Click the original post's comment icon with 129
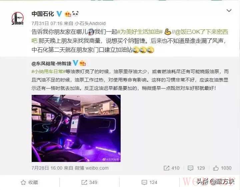Image resolution: width=240 pixels, height=190 pixels. click(x=190, y=168)
